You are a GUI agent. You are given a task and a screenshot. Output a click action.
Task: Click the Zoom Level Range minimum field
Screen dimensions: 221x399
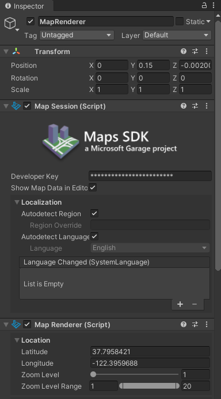(x=104, y=386)
